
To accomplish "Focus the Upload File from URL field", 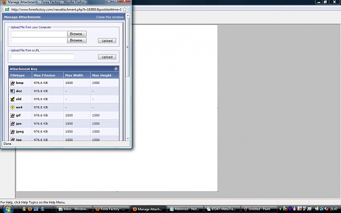I will coord(43,57).
